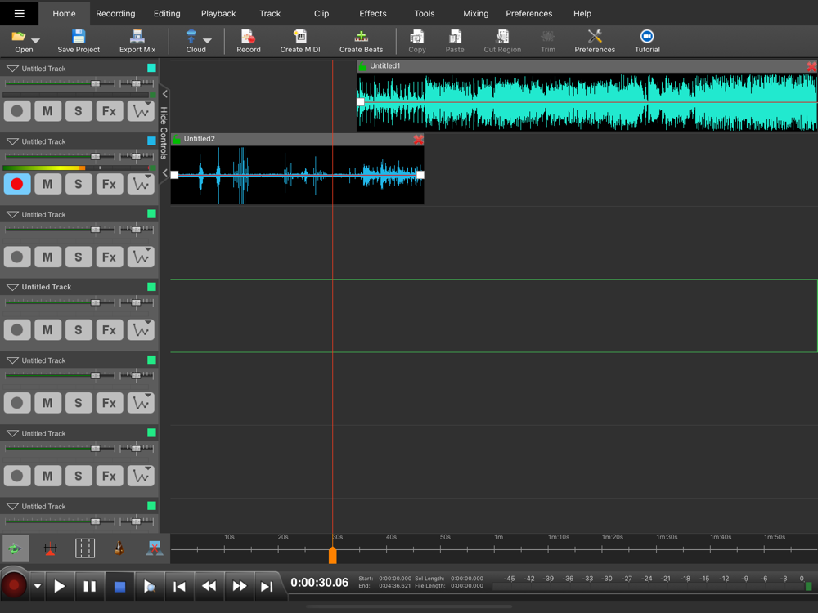The height and width of the screenshot is (613, 818).
Task: Click the metronome icon
Action: [119, 548]
